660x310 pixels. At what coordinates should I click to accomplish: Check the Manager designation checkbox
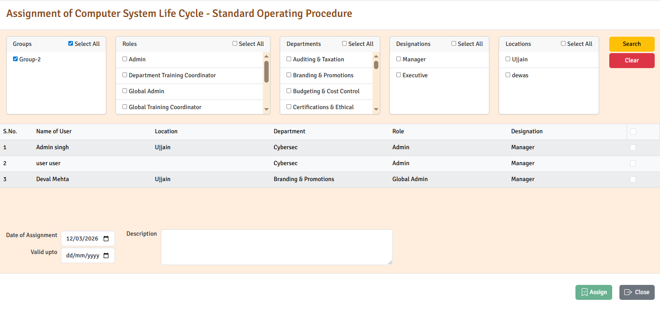(x=399, y=59)
